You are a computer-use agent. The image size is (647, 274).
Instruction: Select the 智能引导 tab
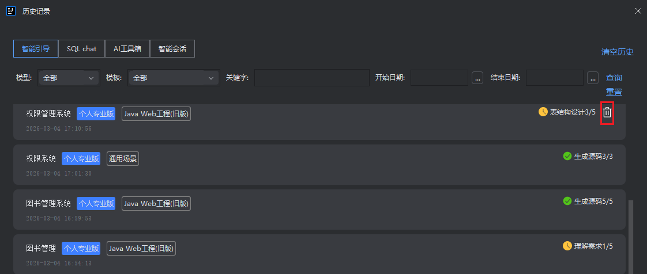tap(36, 49)
